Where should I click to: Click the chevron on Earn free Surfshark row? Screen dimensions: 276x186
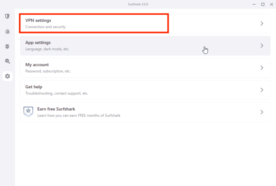[x=262, y=112]
